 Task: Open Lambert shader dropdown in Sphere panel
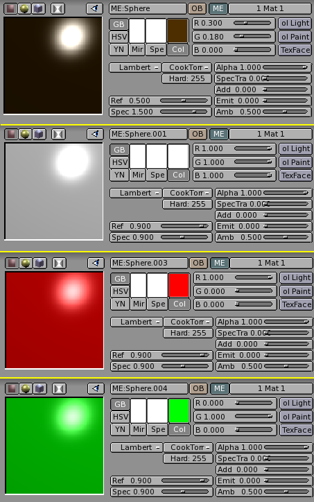[x=135, y=67]
